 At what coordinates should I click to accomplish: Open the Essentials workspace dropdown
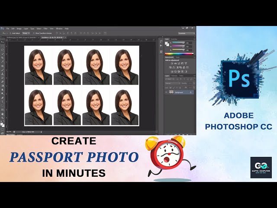click(187, 33)
